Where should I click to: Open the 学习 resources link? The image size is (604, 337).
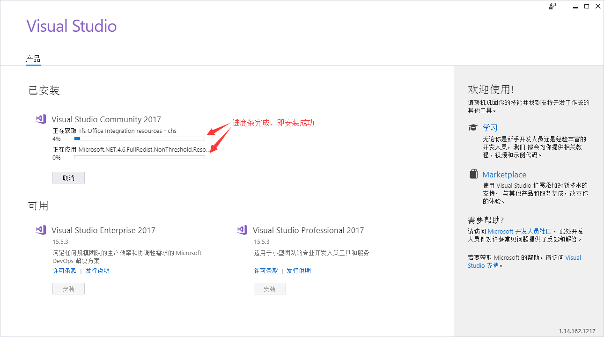click(490, 127)
